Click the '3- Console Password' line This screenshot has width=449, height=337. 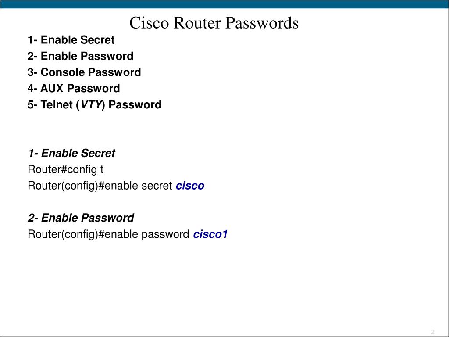(x=84, y=72)
